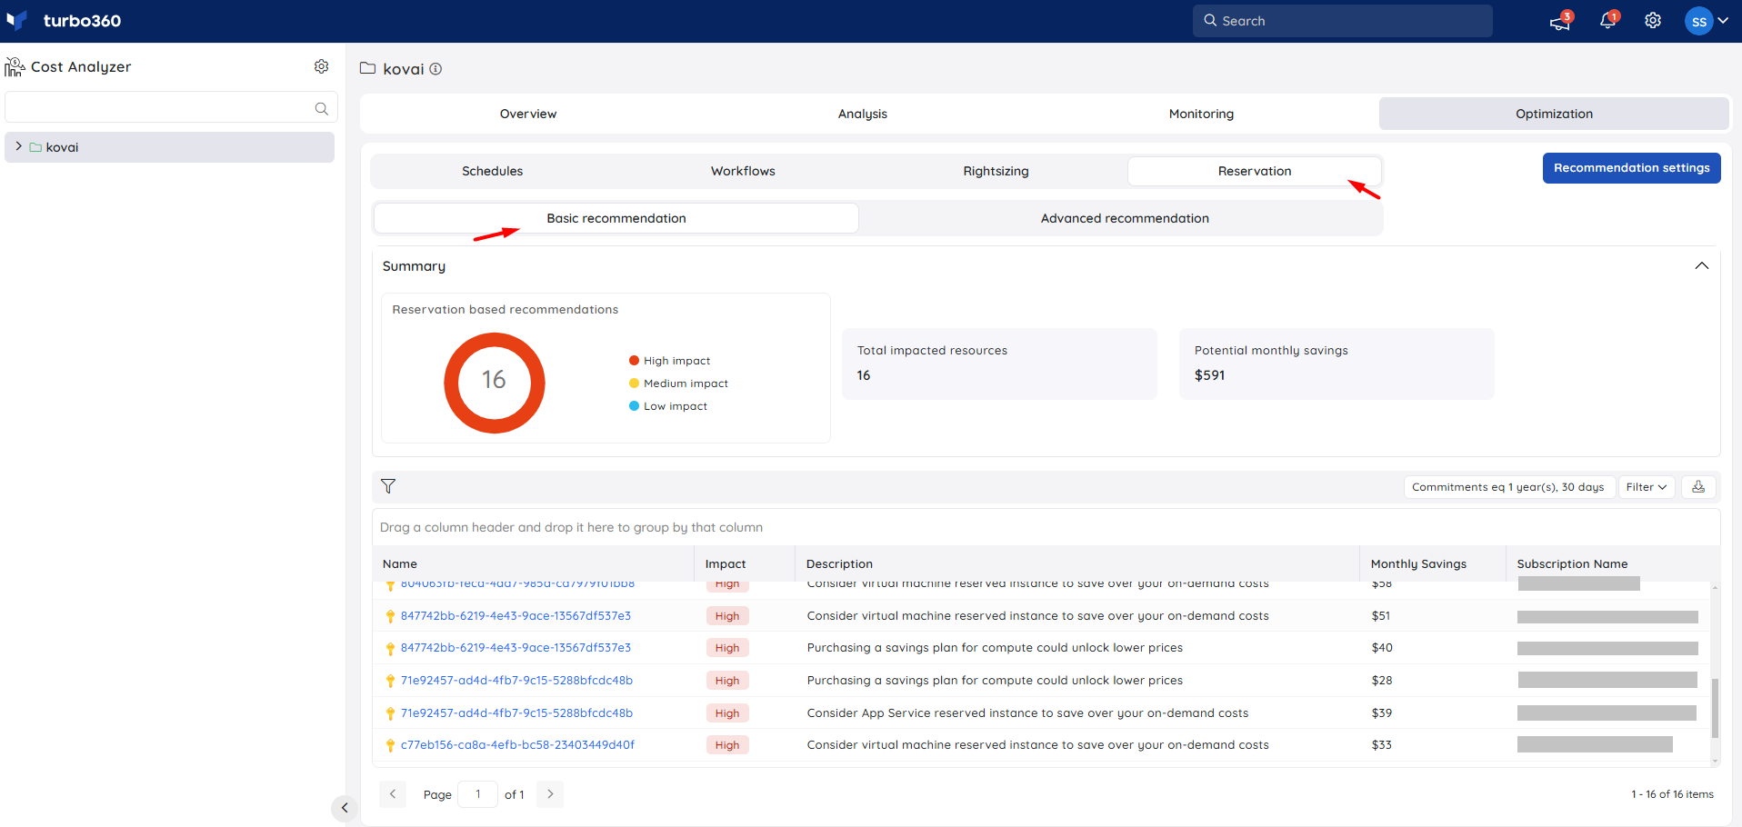
Task: Click the "1 - 16 of 16 items" text
Action: 1672,794
